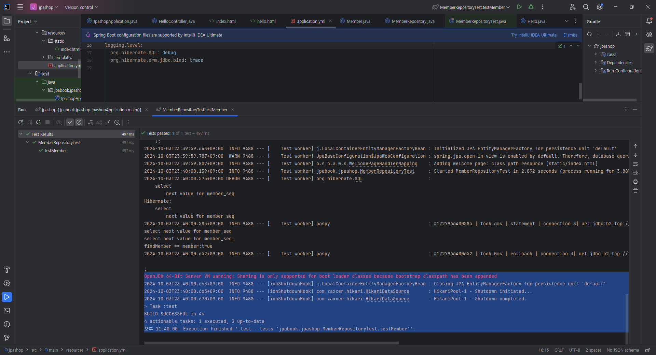Run MemberRepositoryTest with the green play icon

tap(519, 7)
